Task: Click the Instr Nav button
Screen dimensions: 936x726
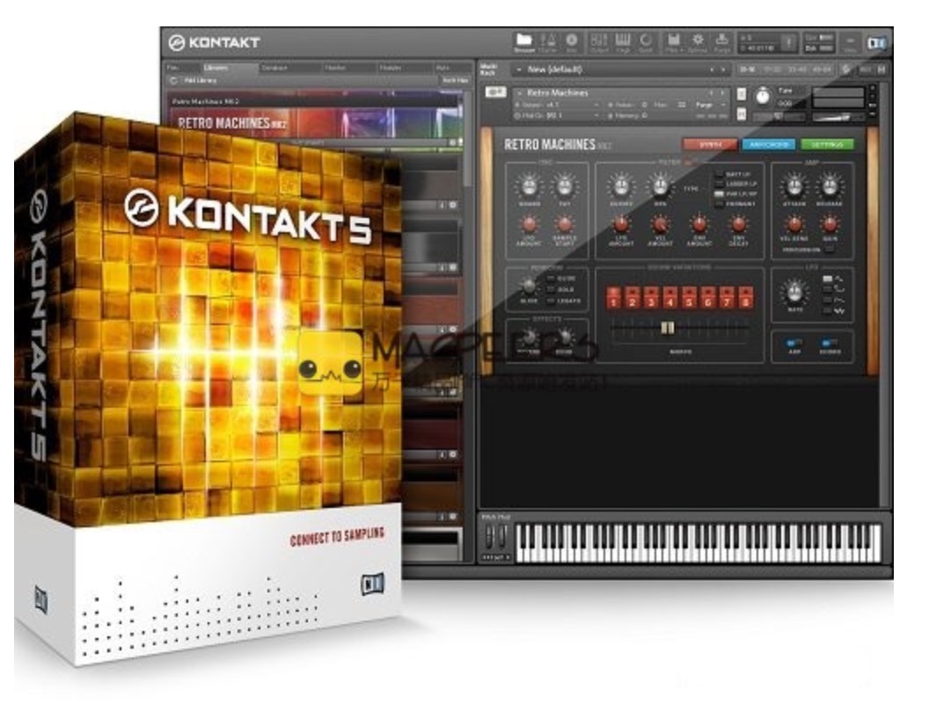Action: point(455,80)
